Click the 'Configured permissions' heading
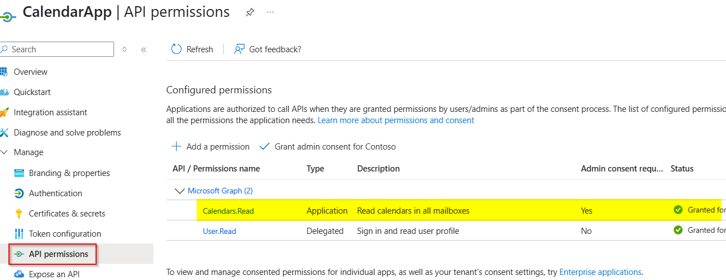The height and width of the screenshot is (280, 726). (219, 90)
